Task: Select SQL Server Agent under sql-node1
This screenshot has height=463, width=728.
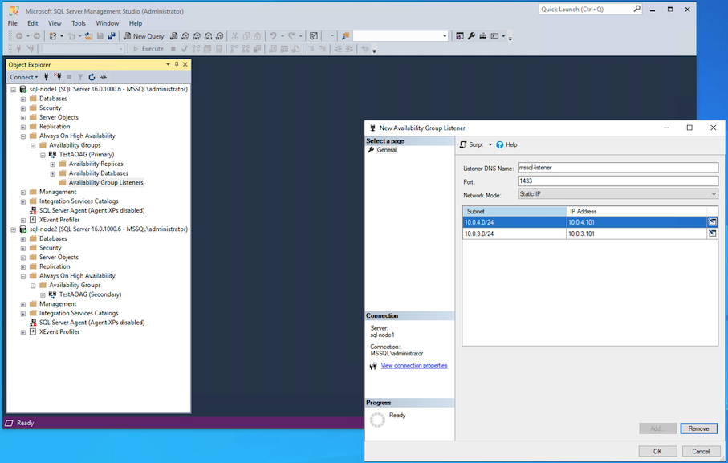Action: (x=92, y=210)
